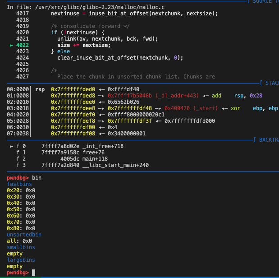Click the terminal cursor at the last pwndbg prompt
279x278 pixels.
(34, 273)
